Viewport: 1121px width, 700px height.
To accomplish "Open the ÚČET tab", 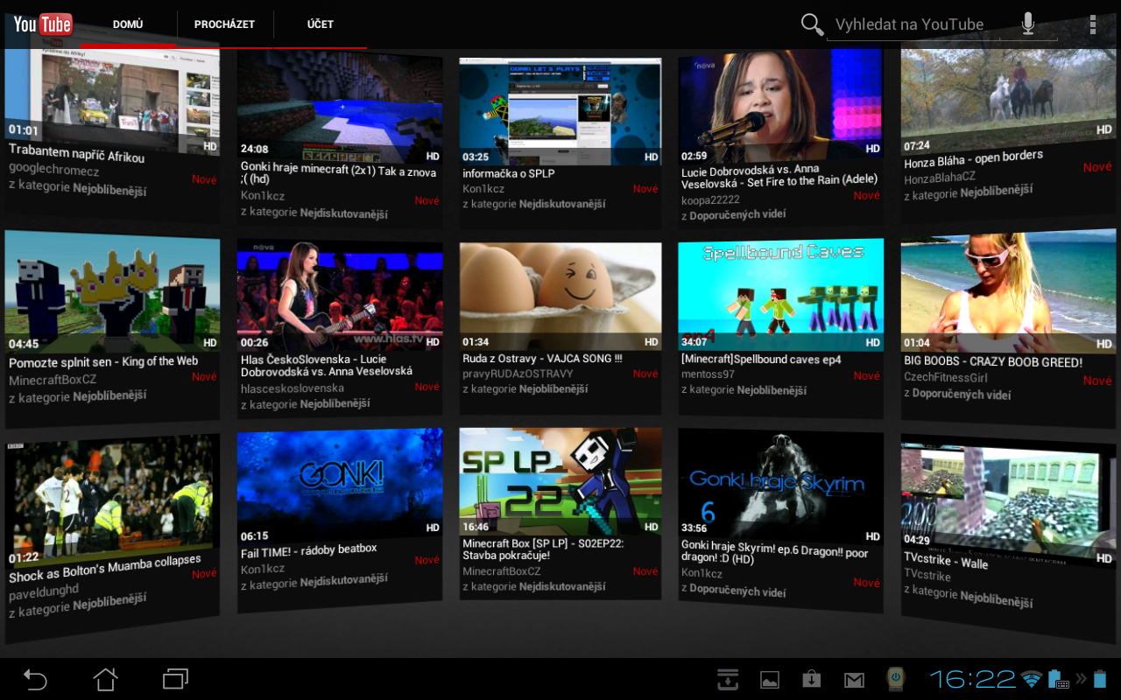I will (319, 24).
